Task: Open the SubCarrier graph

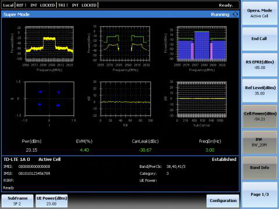Action: point(202,99)
